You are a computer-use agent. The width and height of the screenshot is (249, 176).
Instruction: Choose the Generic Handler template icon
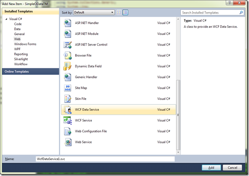pos(67,77)
